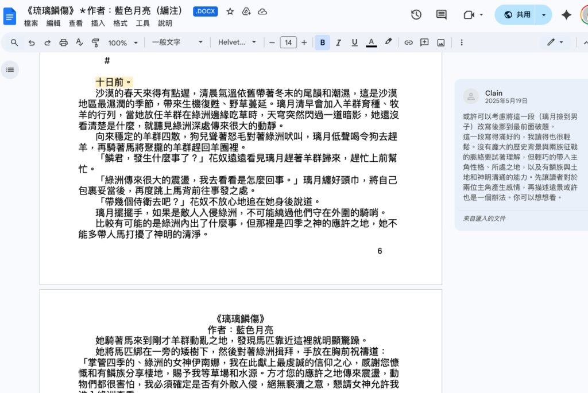Show the document outline sidebar
The image size is (588, 393).
point(10,69)
